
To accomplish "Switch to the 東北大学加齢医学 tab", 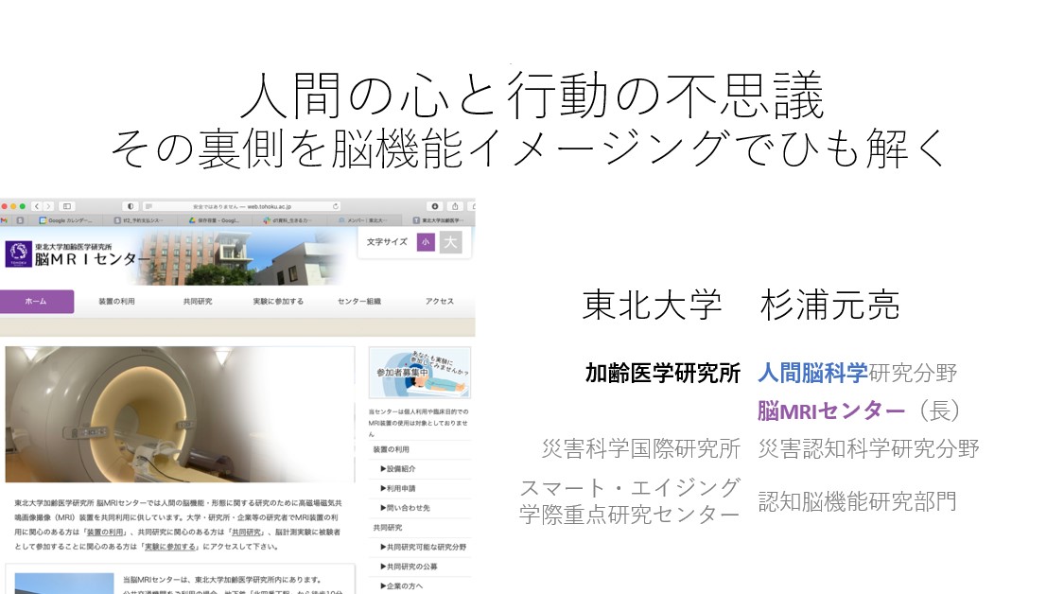I will (439, 220).
